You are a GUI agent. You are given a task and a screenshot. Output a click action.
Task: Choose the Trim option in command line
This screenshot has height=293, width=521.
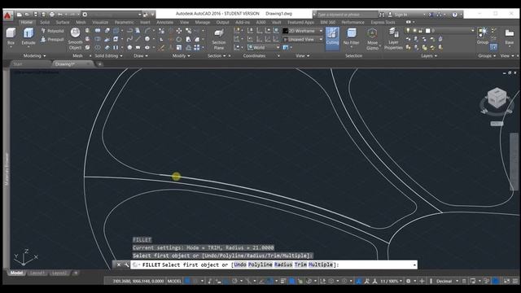pos(300,265)
